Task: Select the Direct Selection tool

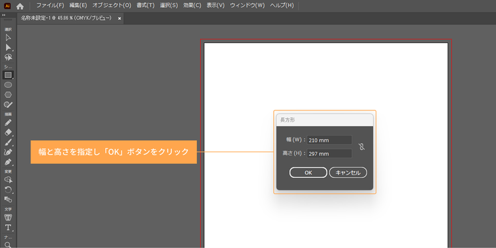Action: click(8, 48)
